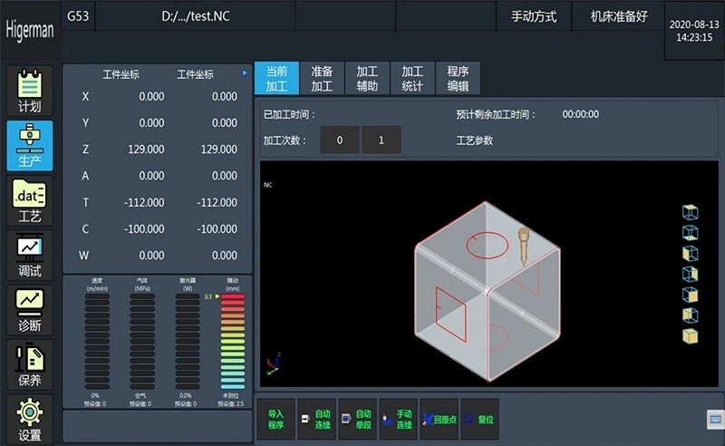Open the G53 coordinate system selector
Viewport: 725px width, 446px height.
(x=78, y=16)
